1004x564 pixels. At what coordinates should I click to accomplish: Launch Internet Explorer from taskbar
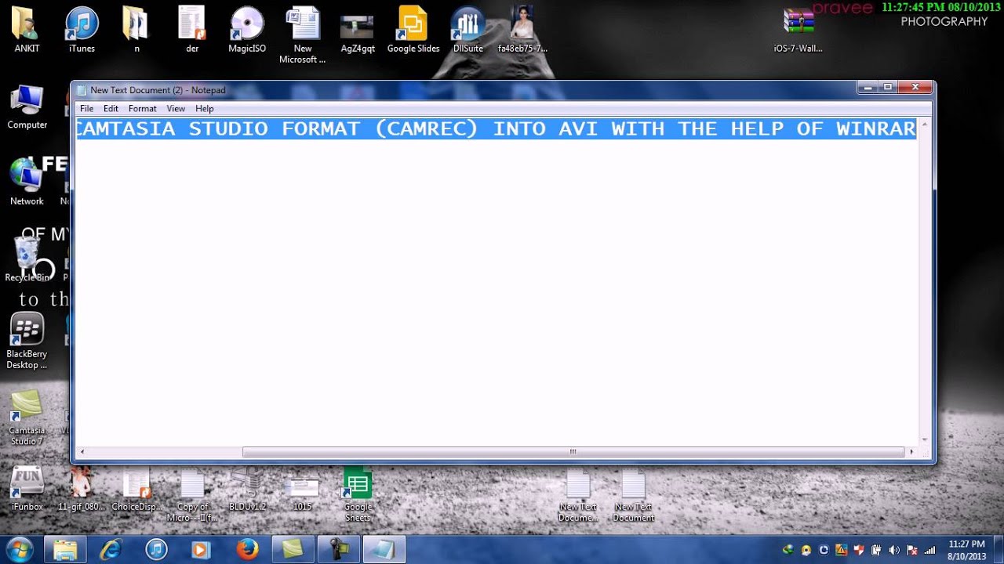click(111, 549)
